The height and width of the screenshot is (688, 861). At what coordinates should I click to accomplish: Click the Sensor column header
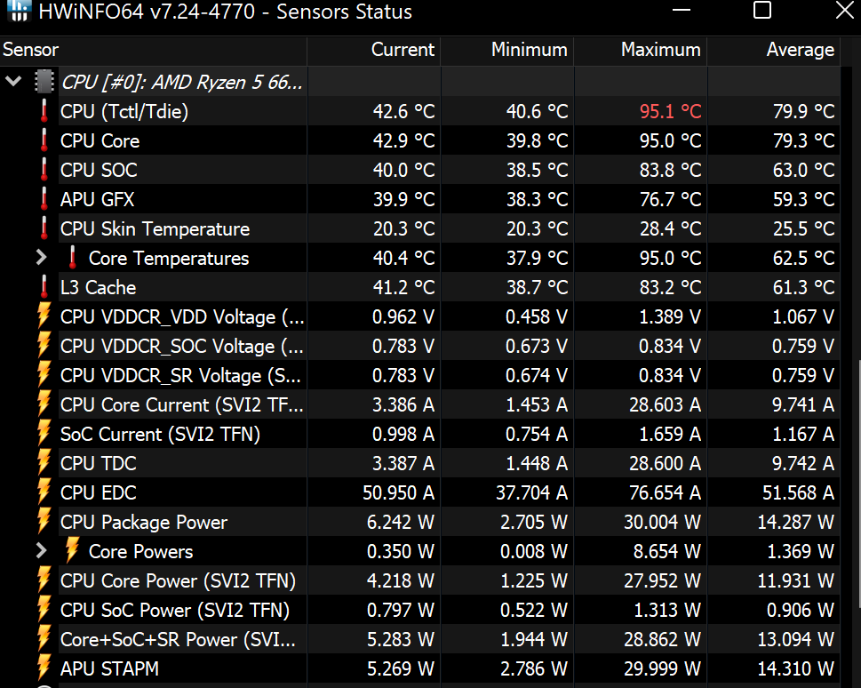pos(153,50)
